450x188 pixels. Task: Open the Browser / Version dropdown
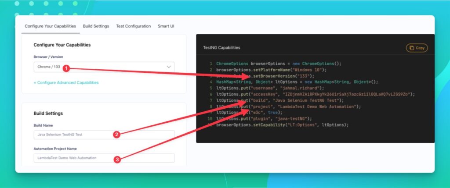[104, 67]
